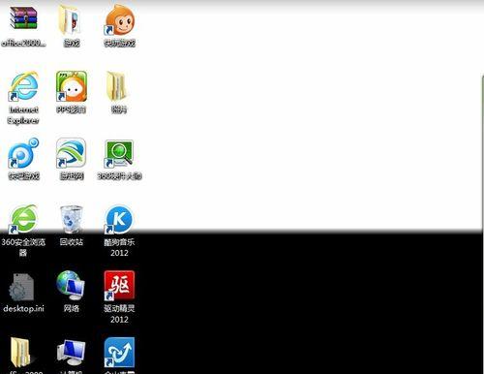Launch the 驱动精灵 2012 red shortcut

point(119,286)
